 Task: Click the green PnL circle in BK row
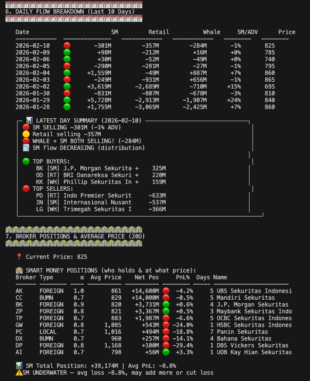point(166,305)
